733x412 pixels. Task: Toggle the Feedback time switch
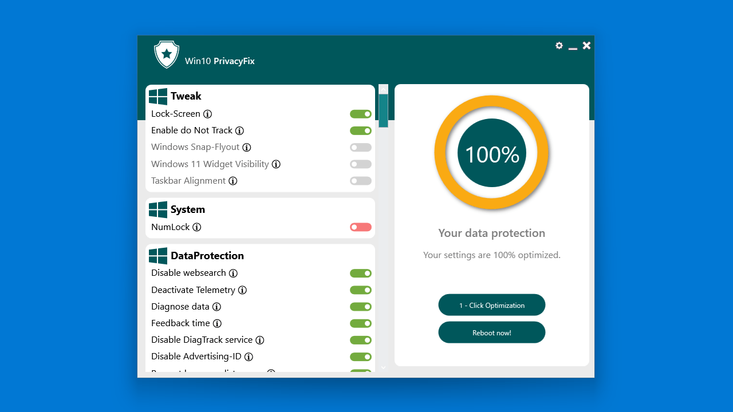(x=361, y=323)
